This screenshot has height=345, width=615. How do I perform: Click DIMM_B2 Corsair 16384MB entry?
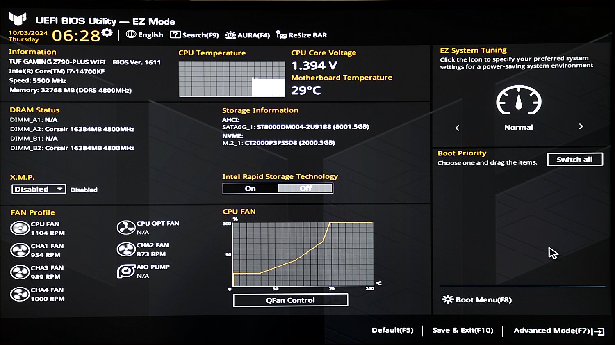click(x=72, y=148)
